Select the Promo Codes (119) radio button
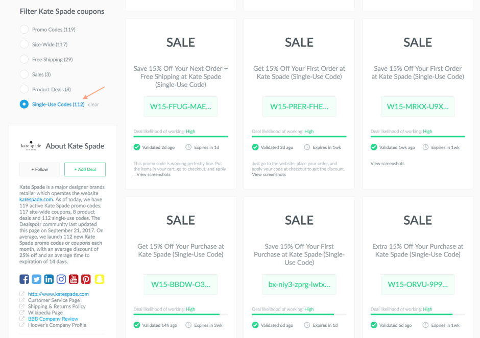 pos(23,29)
